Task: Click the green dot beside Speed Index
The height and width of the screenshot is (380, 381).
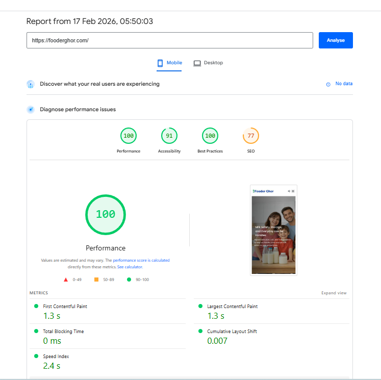Action: [x=36, y=356]
